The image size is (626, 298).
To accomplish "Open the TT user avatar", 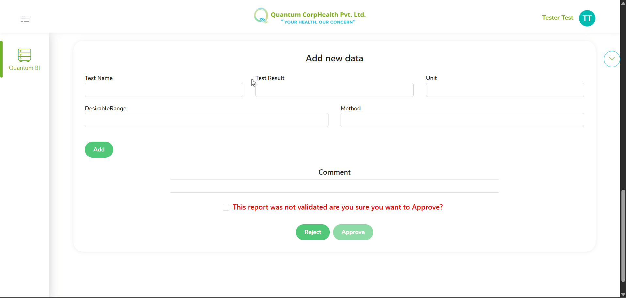I will point(587,18).
